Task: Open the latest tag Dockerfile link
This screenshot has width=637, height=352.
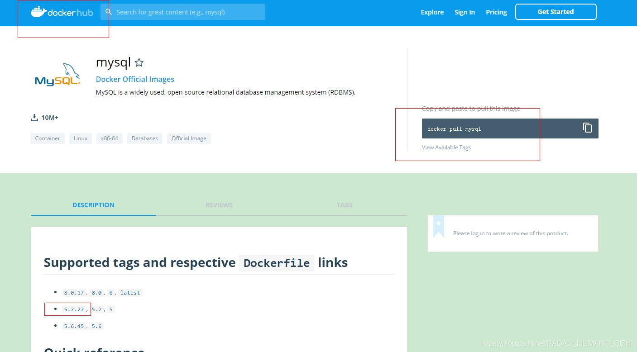Action: pyautogui.click(x=130, y=293)
